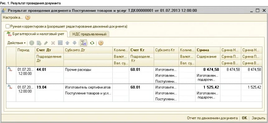Click the Add (plus) toolbar icon
This screenshot has width=268, height=123.
click(32, 43)
